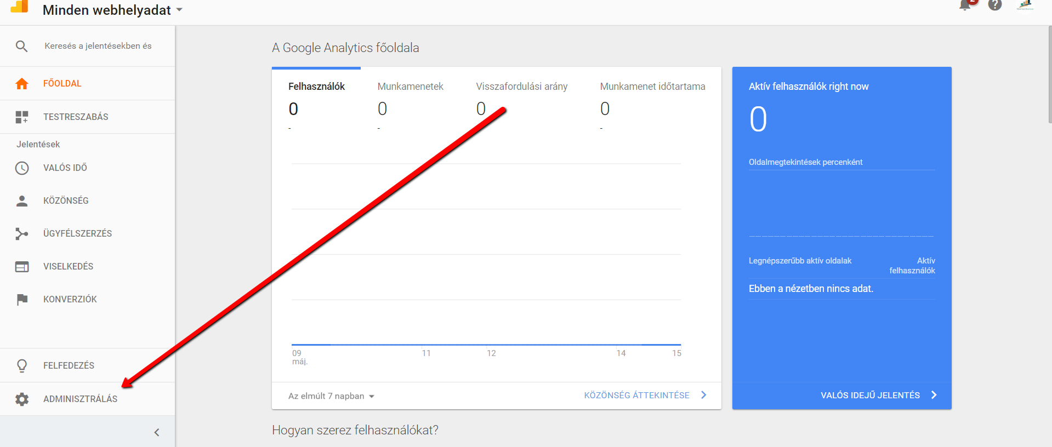Switch to Visszafordulási arány metric tab
The height and width of the screenshot is (447, 1052).
pos(521,87)
